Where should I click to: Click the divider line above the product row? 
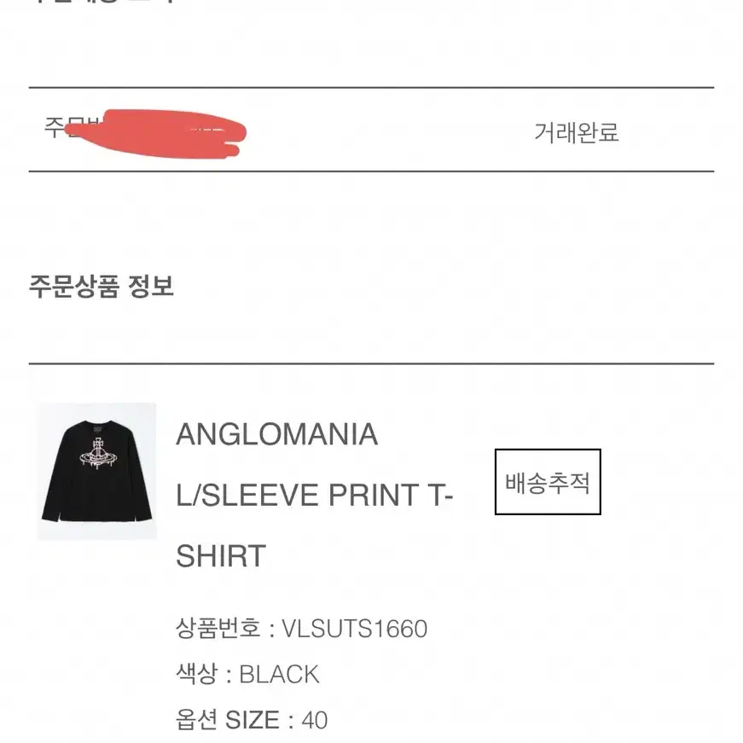[x=372, y=364]
